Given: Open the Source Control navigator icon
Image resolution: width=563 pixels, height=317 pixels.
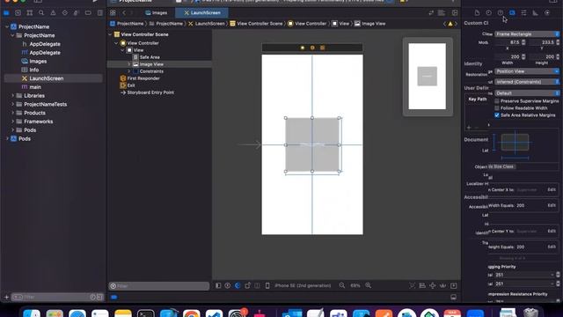Looking at the screenshot, I should click(18, 13).
